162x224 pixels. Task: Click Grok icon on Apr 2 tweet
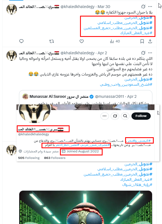click(x=143, y=53)
